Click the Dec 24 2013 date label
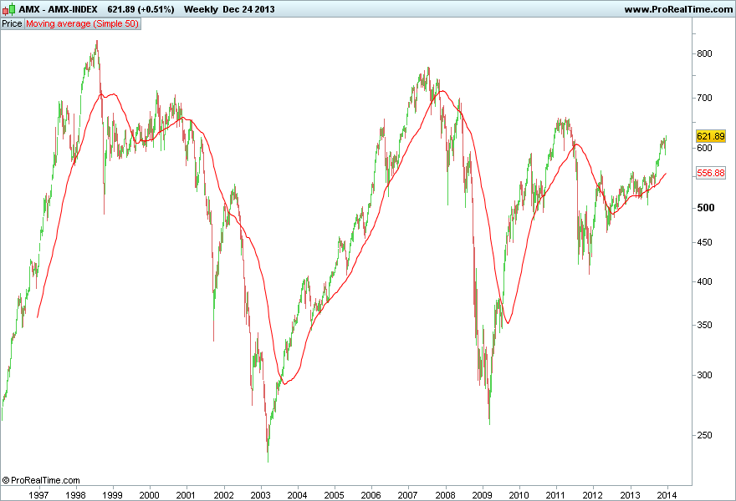This screenshot has height=501, width=736. [248, 9]
